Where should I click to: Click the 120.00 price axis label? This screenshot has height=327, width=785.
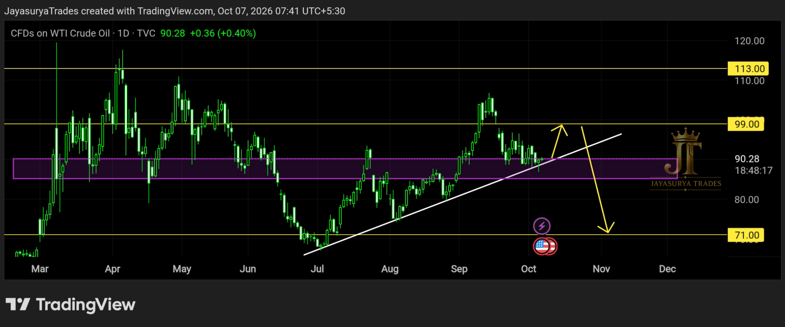(x=749, y=41)
